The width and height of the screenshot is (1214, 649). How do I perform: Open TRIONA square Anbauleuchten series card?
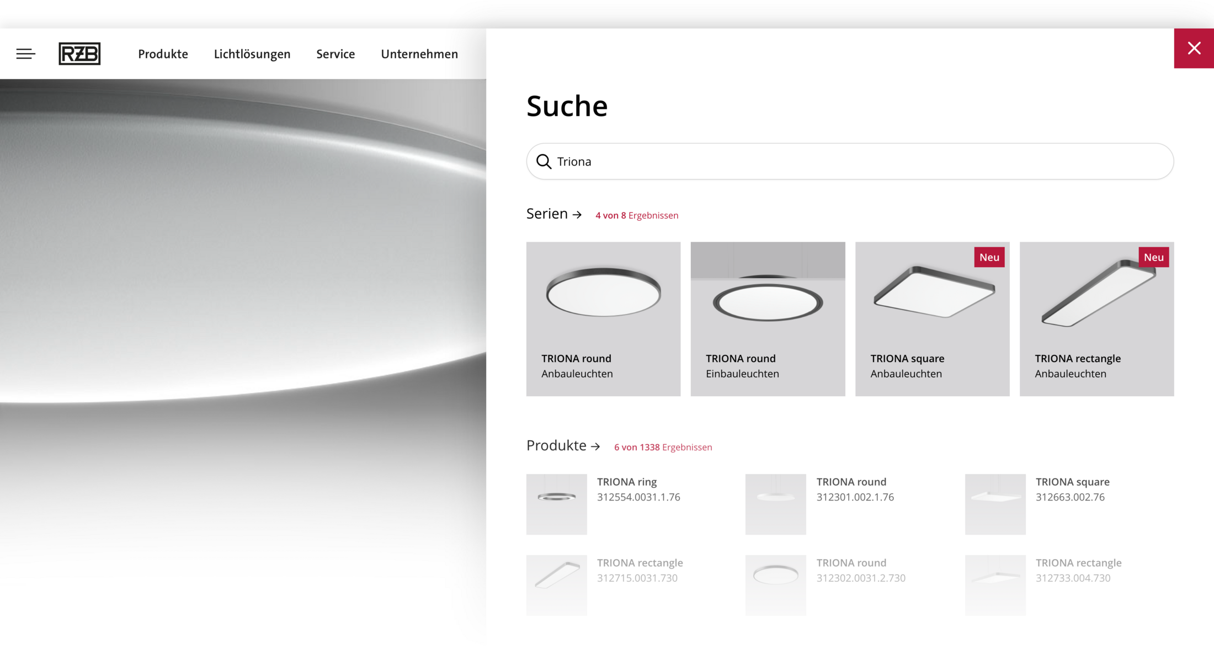(x=931, y=318)
